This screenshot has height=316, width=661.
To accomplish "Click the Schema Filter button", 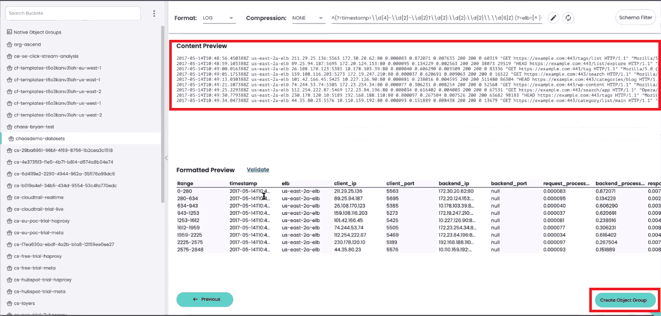I will [x=635, y=17].
